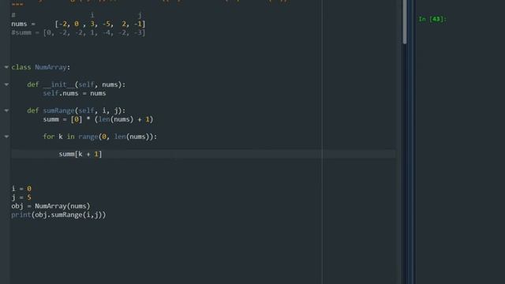Collapse the sumRange method fold arrow
This screenshot has height=284, width=505.
point(6,110)
